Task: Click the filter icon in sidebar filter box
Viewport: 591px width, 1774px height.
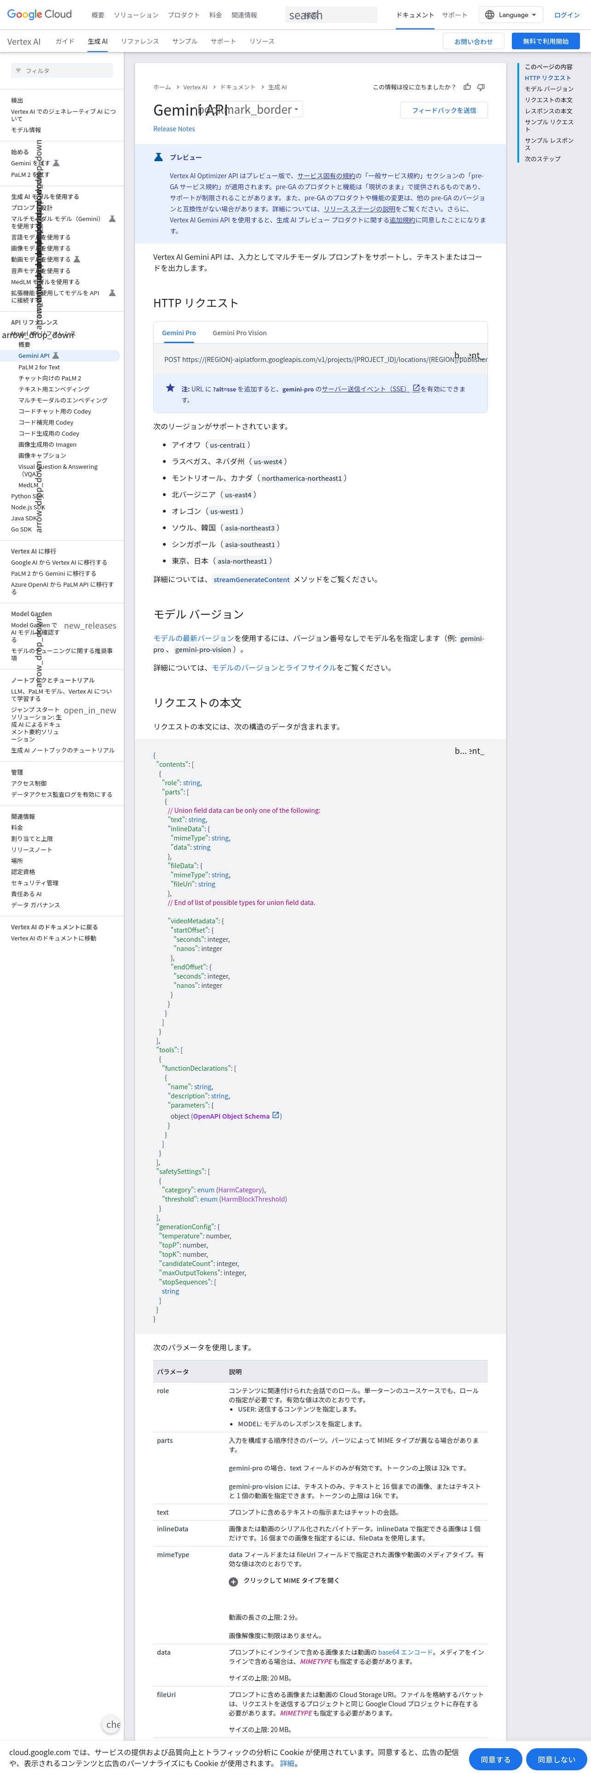Action: click(18, 70)
